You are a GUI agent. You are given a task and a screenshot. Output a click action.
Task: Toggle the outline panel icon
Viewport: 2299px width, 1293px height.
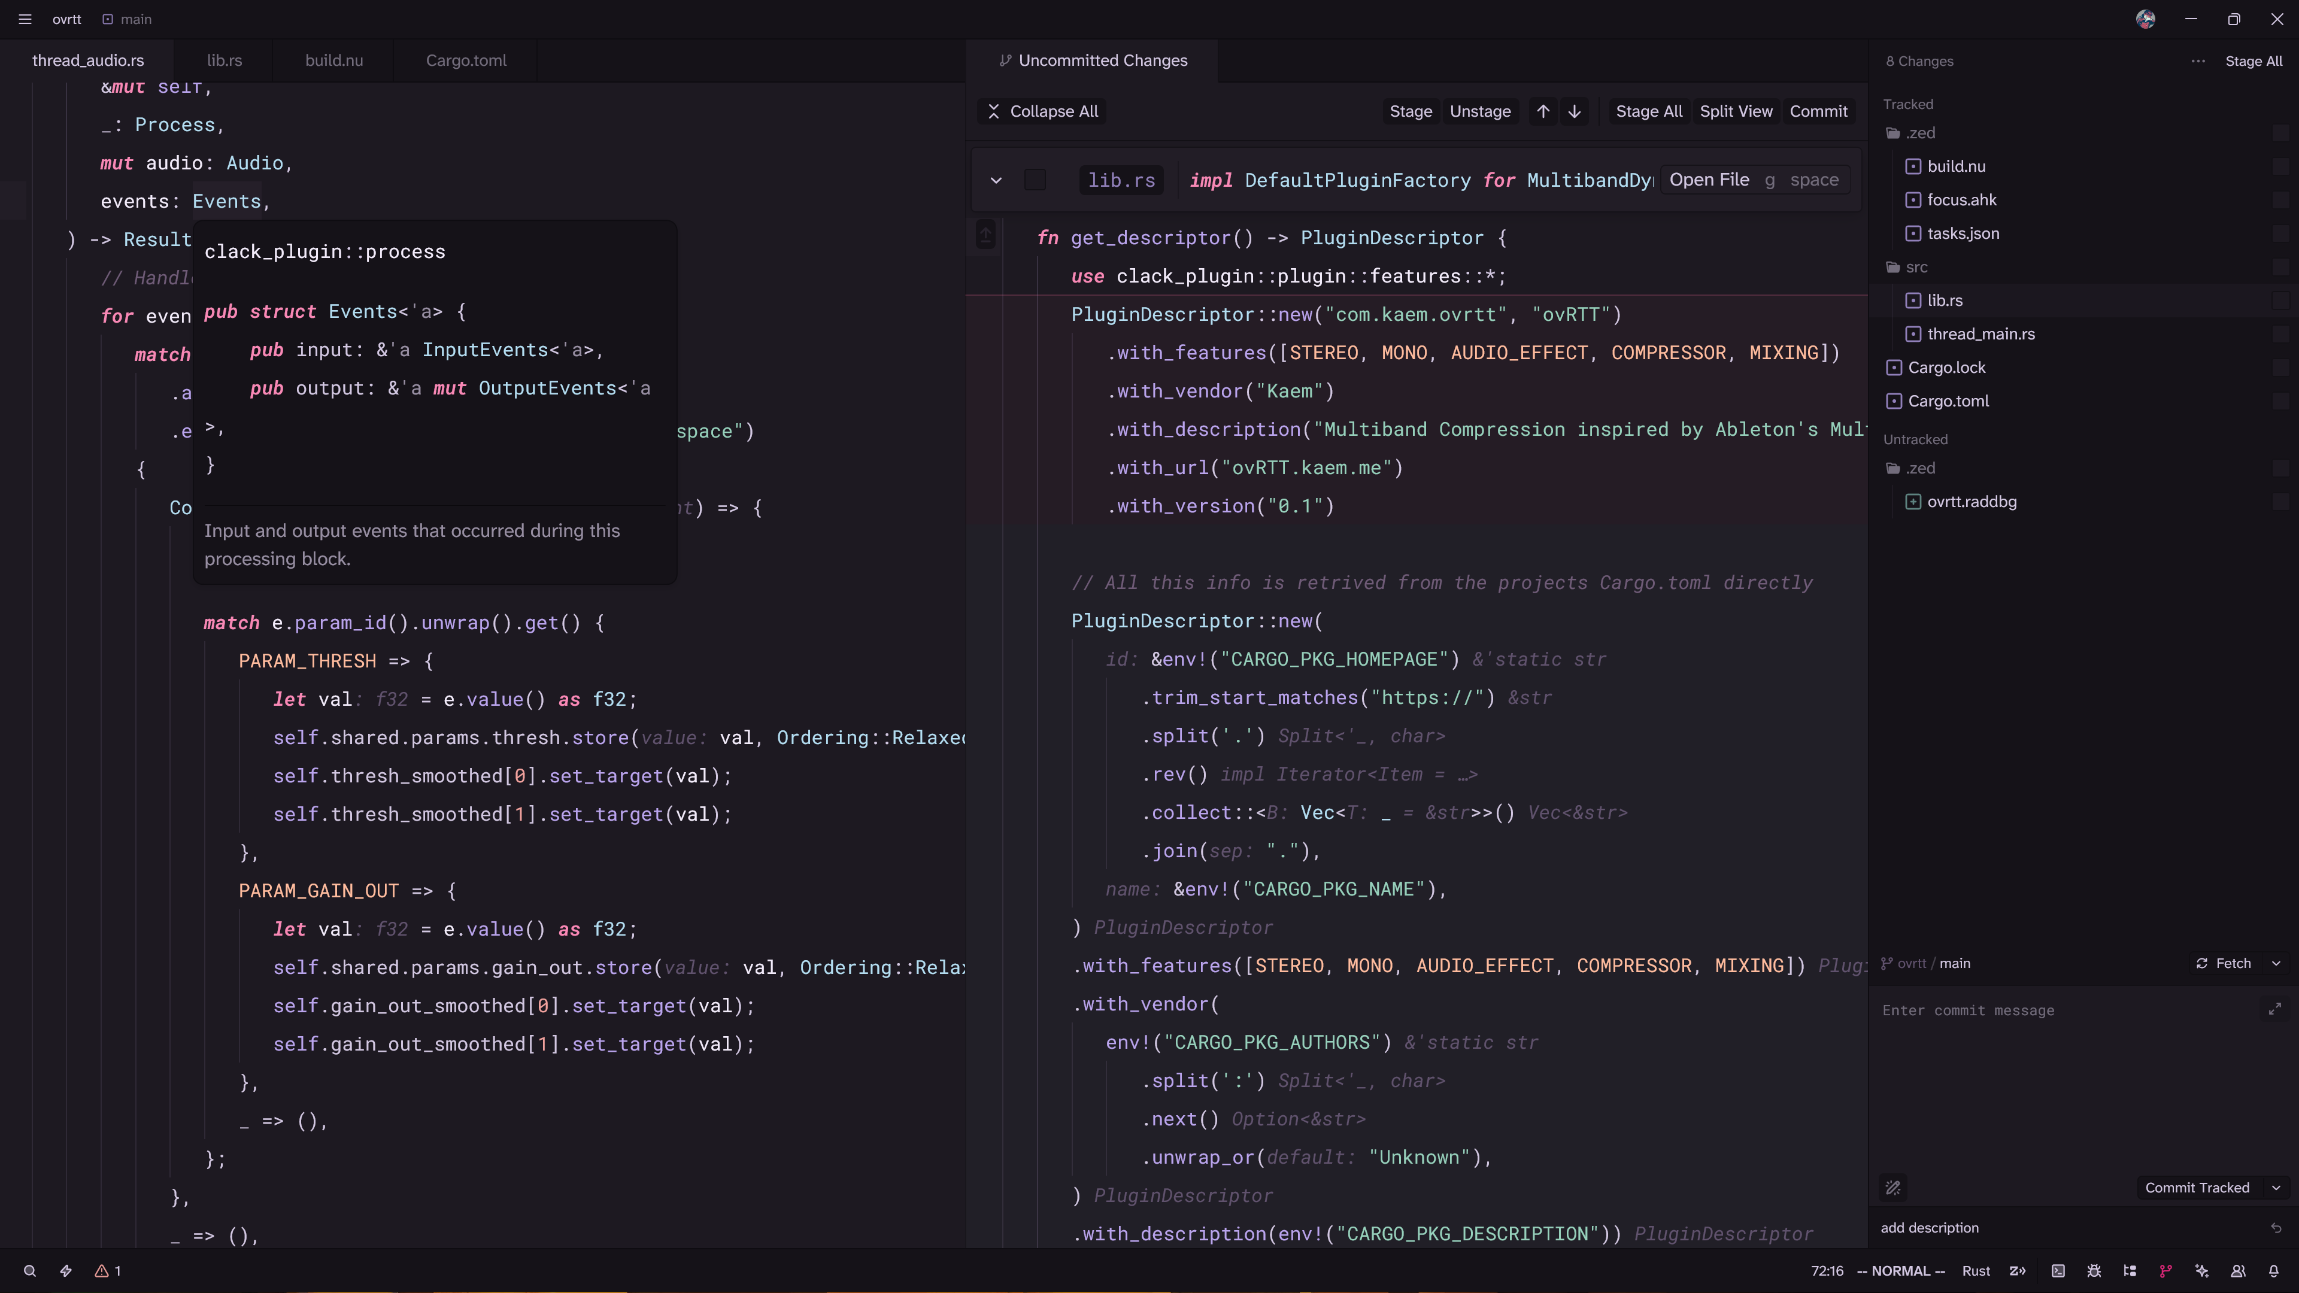pos(2130,1271)
